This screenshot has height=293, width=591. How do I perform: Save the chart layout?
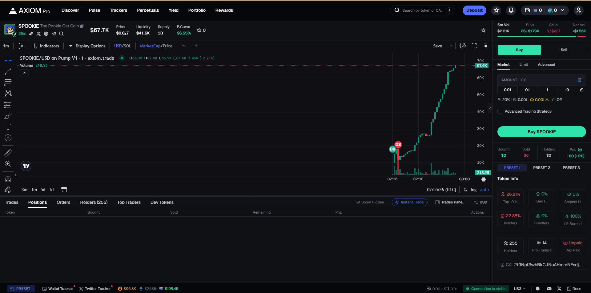coord(437,46)
